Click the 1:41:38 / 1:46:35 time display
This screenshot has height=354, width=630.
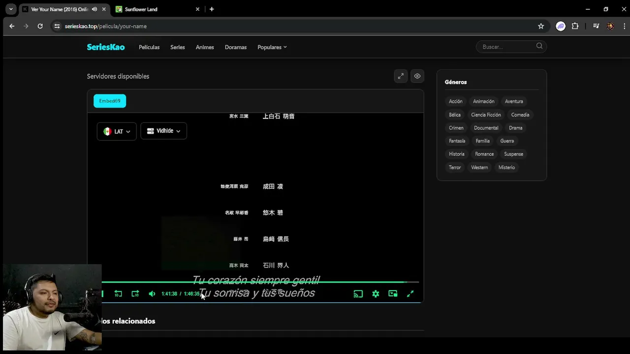click(x=181, y=294)
